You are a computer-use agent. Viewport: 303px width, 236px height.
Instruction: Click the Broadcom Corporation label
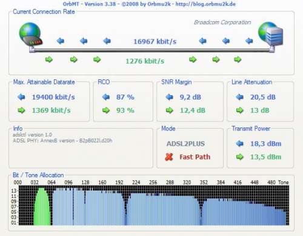[222, 22]
